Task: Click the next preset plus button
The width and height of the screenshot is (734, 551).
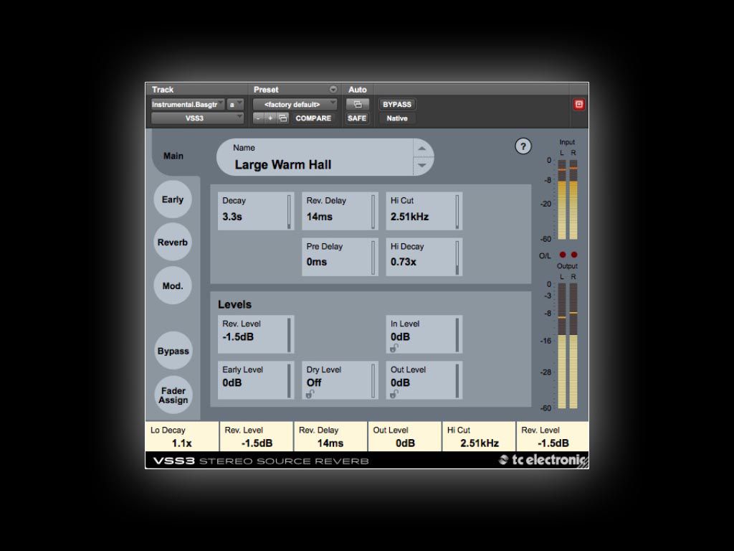Action: [x=270, y=118]
